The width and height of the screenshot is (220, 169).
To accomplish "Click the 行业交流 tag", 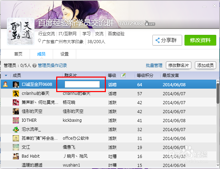I will point(47,34).
